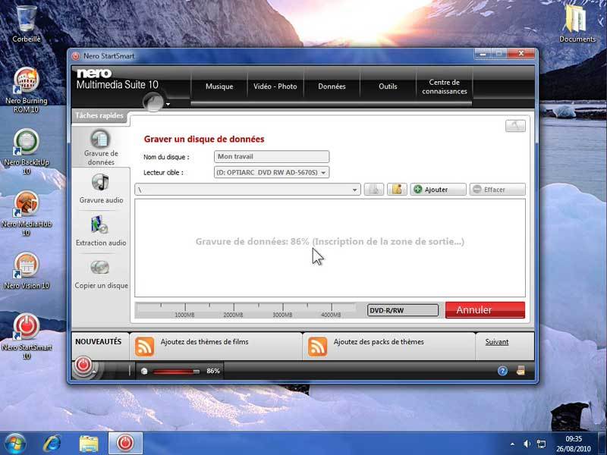The height and width of the screenshot is (455, 607).
Task: Launch the Extraction audio task
Action: pyautogui.click(x=101, y=231)
